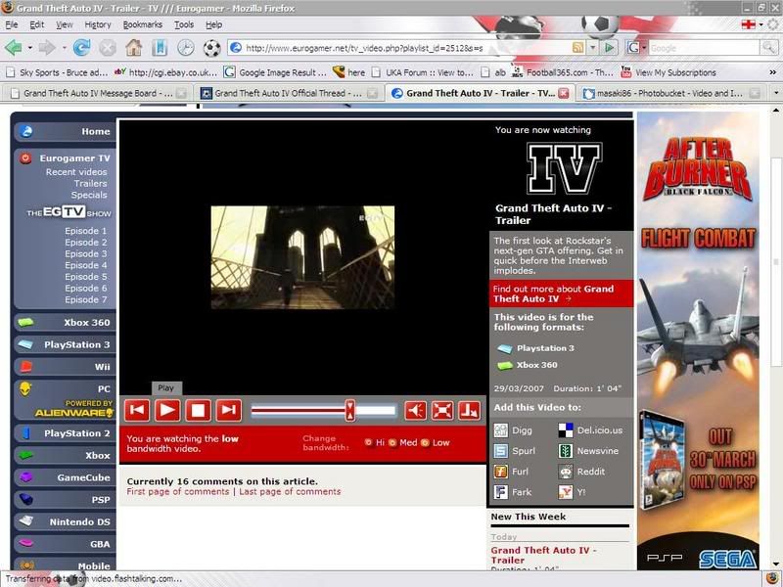Screen dimensions: 783x587
Task: Open Sky Sports bookmark in toolbar
Action: click(x=57, y=72)
